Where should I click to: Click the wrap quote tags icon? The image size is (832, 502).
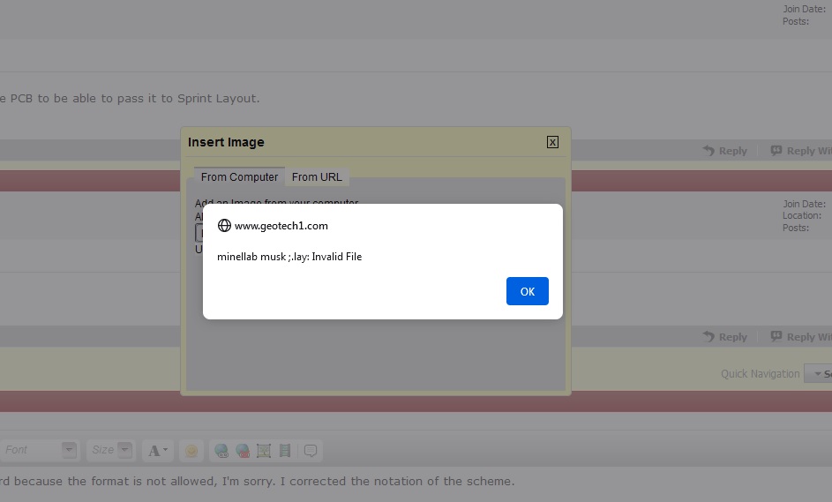[x=311, y=451]
